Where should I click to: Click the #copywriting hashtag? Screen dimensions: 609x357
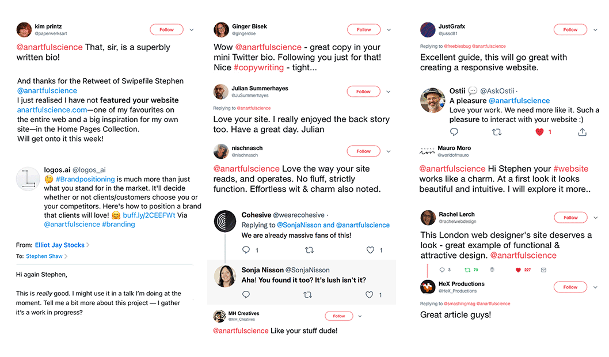pyautogui.click(x=258, y=67)
